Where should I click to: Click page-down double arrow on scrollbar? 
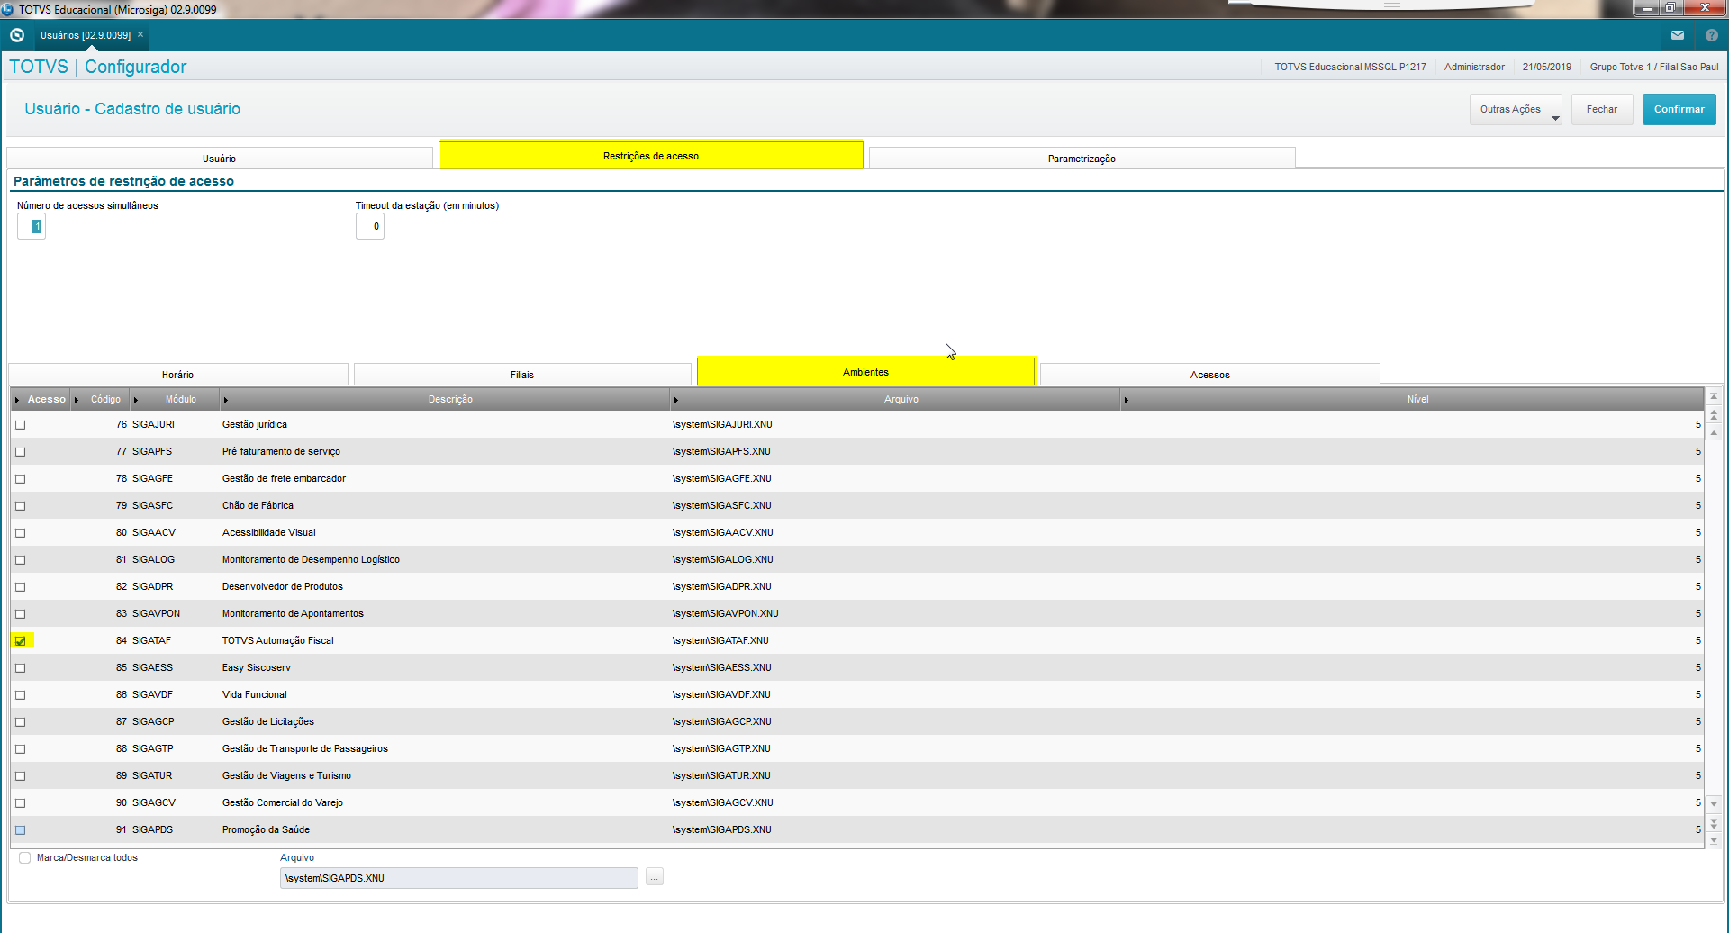coord(1714,822)
